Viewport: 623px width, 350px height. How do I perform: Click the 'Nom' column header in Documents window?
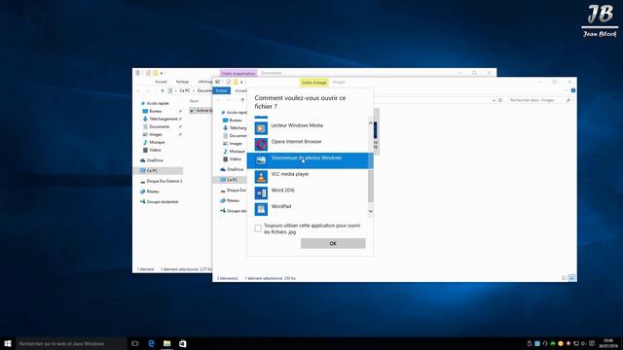pos(194,101)
